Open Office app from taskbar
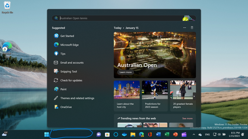This screenshot has height=139, width=248. point(150,134)
